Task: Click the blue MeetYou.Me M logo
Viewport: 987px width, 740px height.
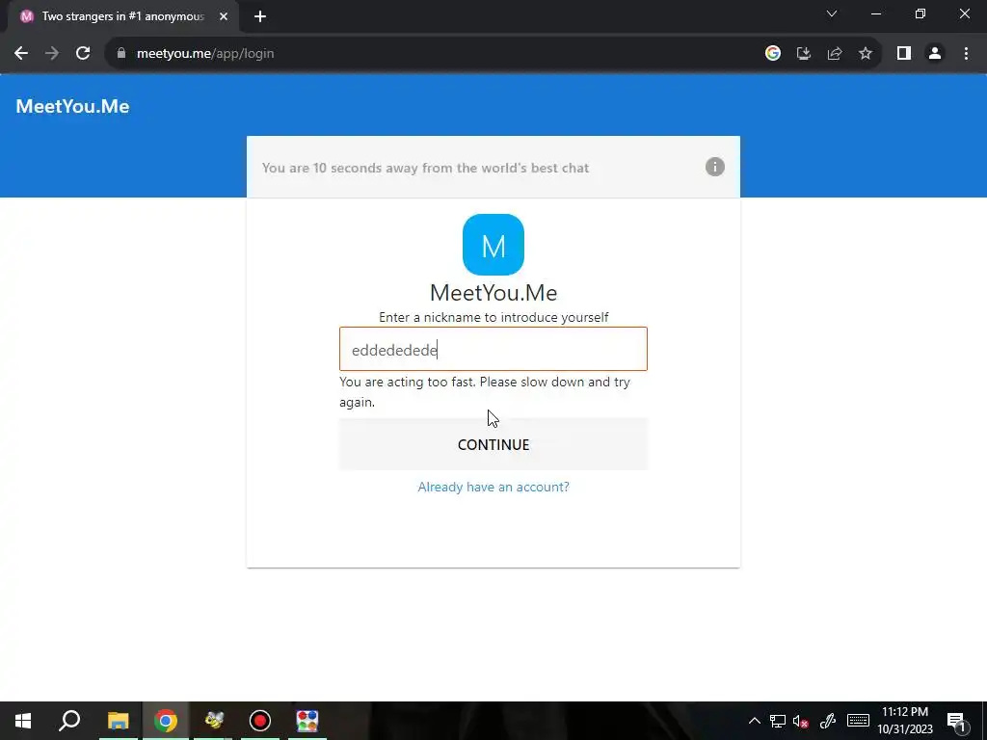Action: (493, 245)
